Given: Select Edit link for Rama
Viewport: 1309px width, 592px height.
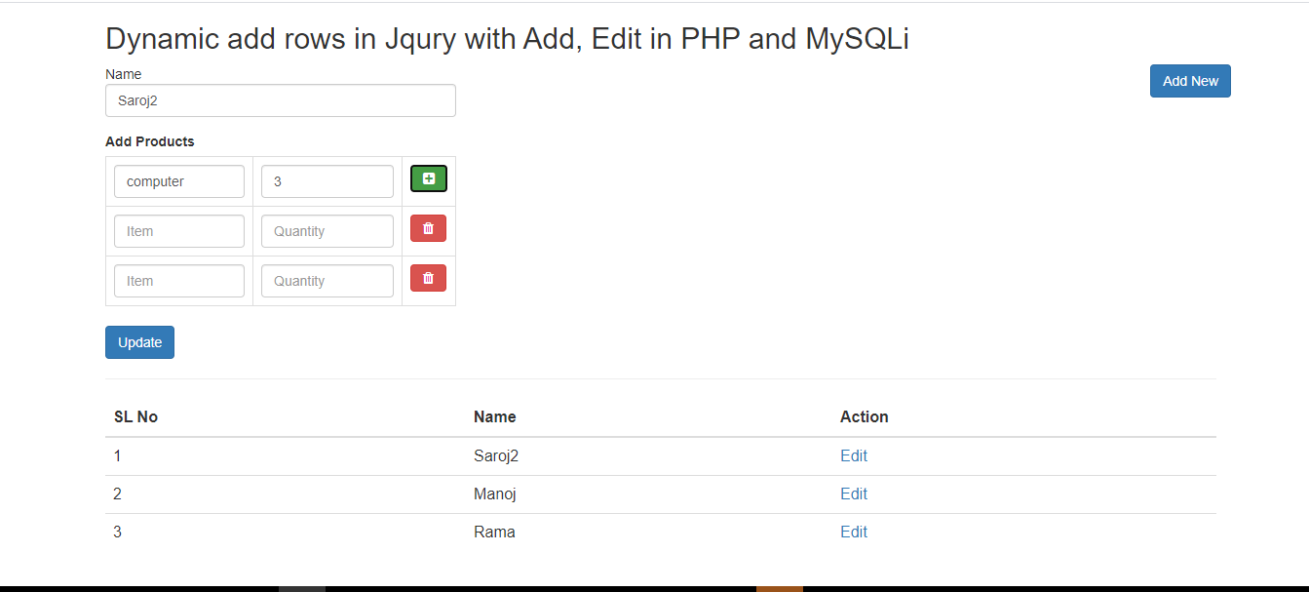Looking at the screenshot, I should pyautogui.click(x=854, y=532).
